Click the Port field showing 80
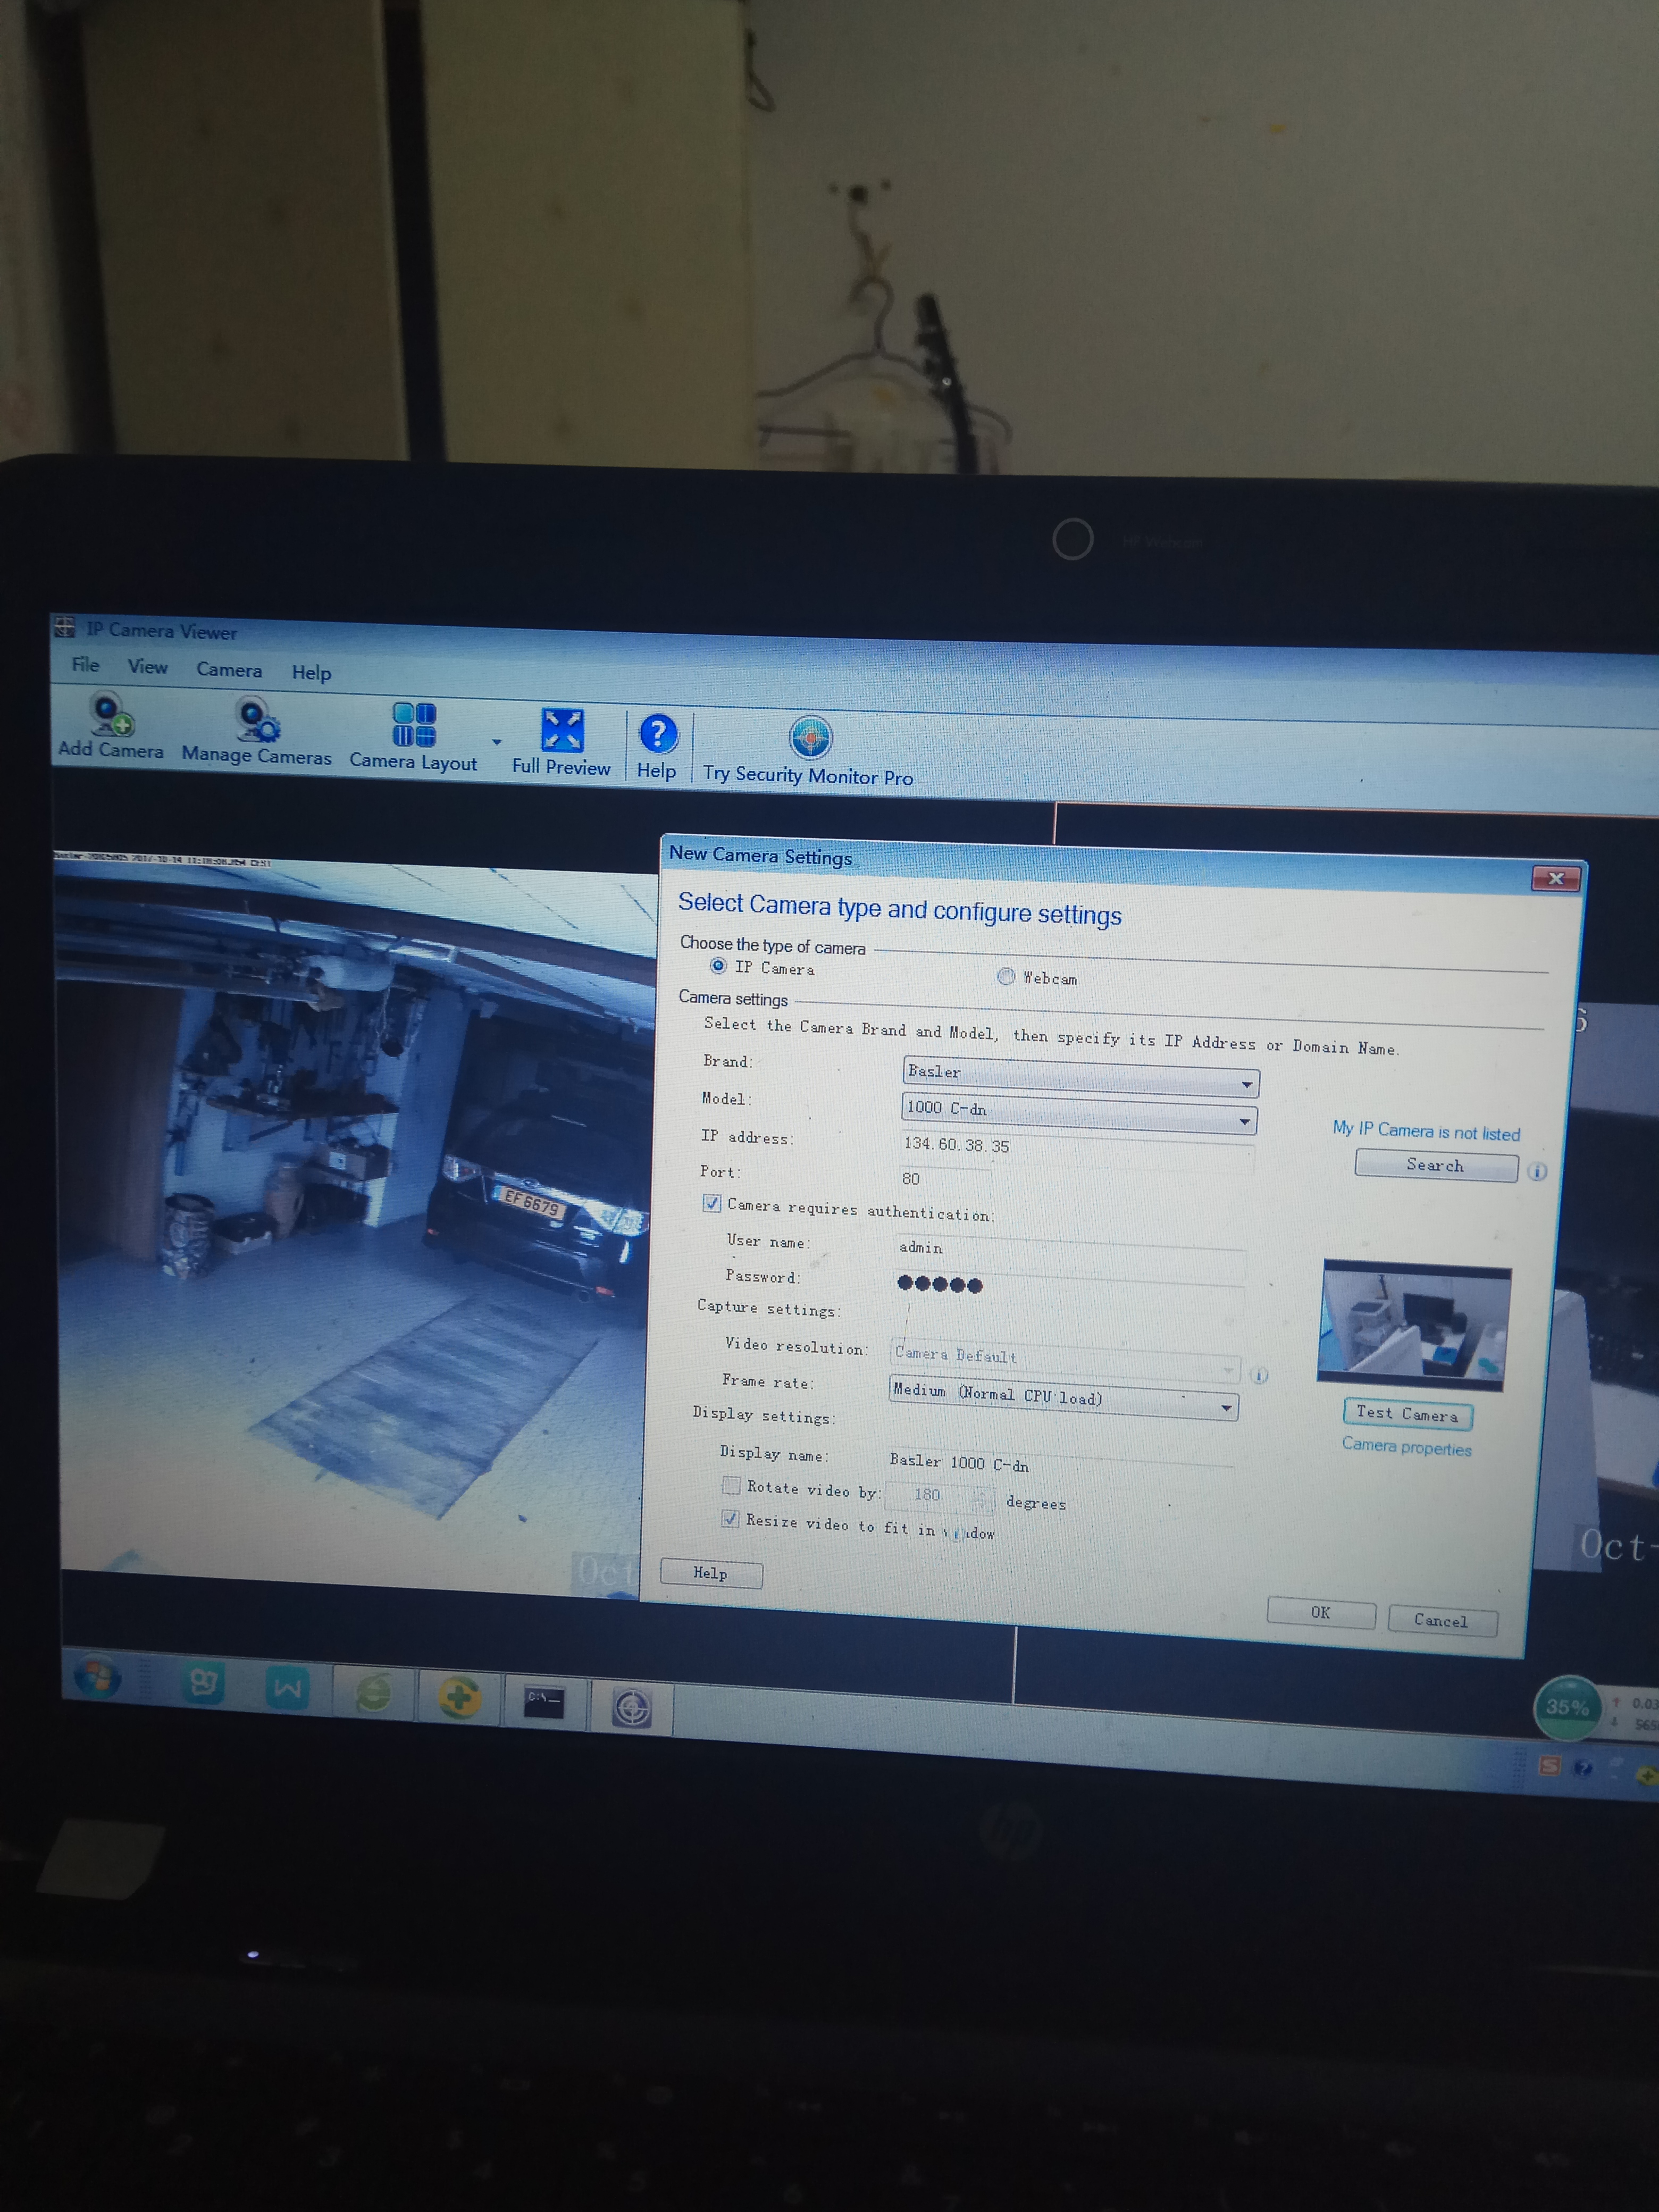The width and height of the screenshot is (1659, 2212). coord(945,1179)
